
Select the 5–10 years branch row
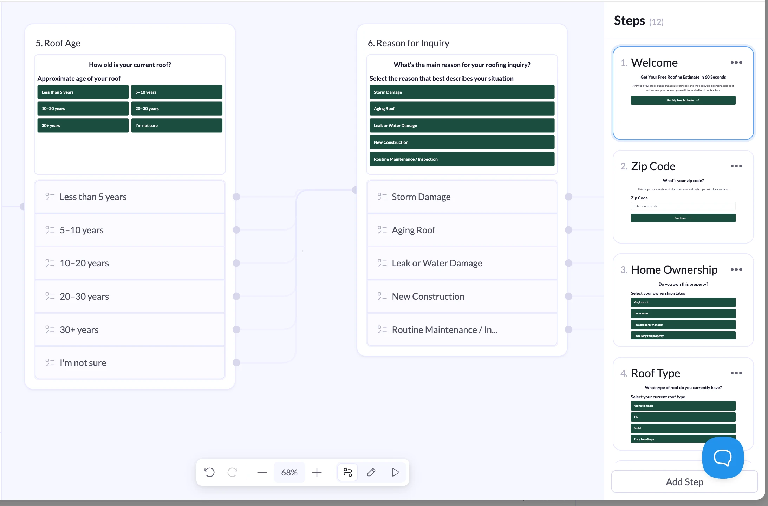(130, 230)
